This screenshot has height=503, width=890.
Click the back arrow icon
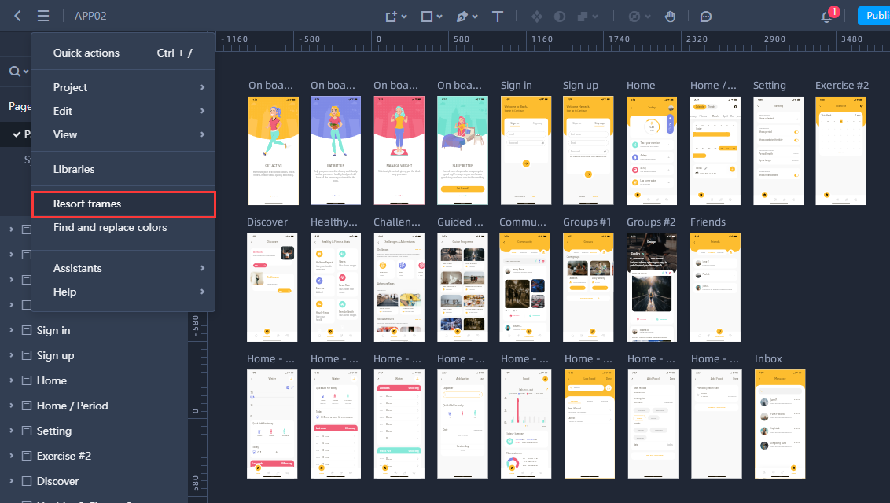(17, 16)
